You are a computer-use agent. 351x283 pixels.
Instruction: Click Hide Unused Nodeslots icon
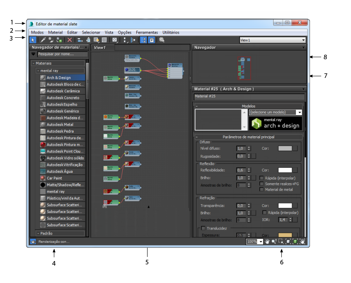(x=88, y=40)
